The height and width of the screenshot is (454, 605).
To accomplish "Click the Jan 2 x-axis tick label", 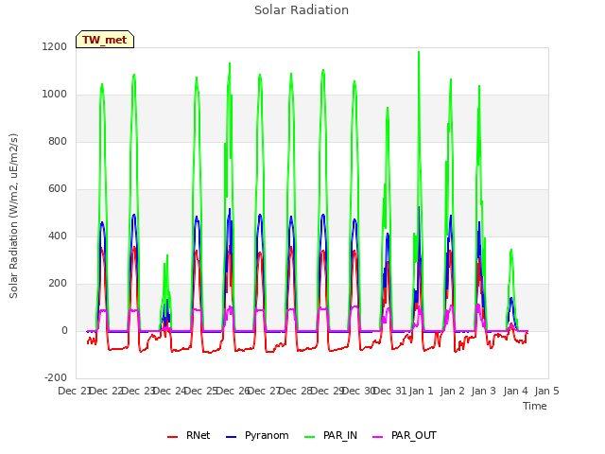I will click(452, 391).
